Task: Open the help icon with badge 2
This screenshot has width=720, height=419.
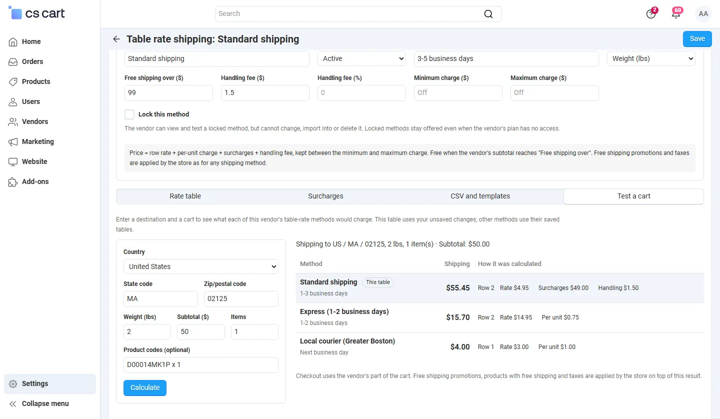Action: [651, 14]
